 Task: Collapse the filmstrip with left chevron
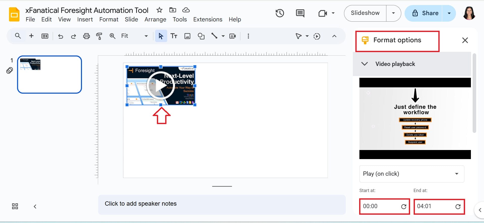(x=35, y=206)
